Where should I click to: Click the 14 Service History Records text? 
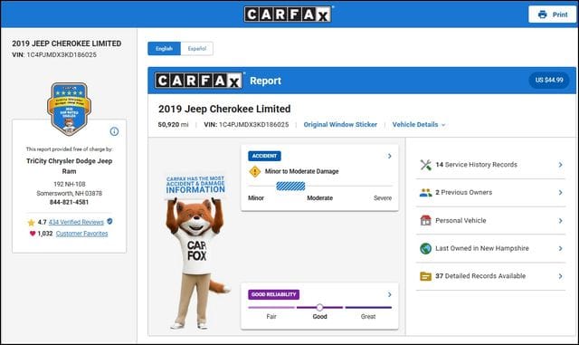pos(477,165)
